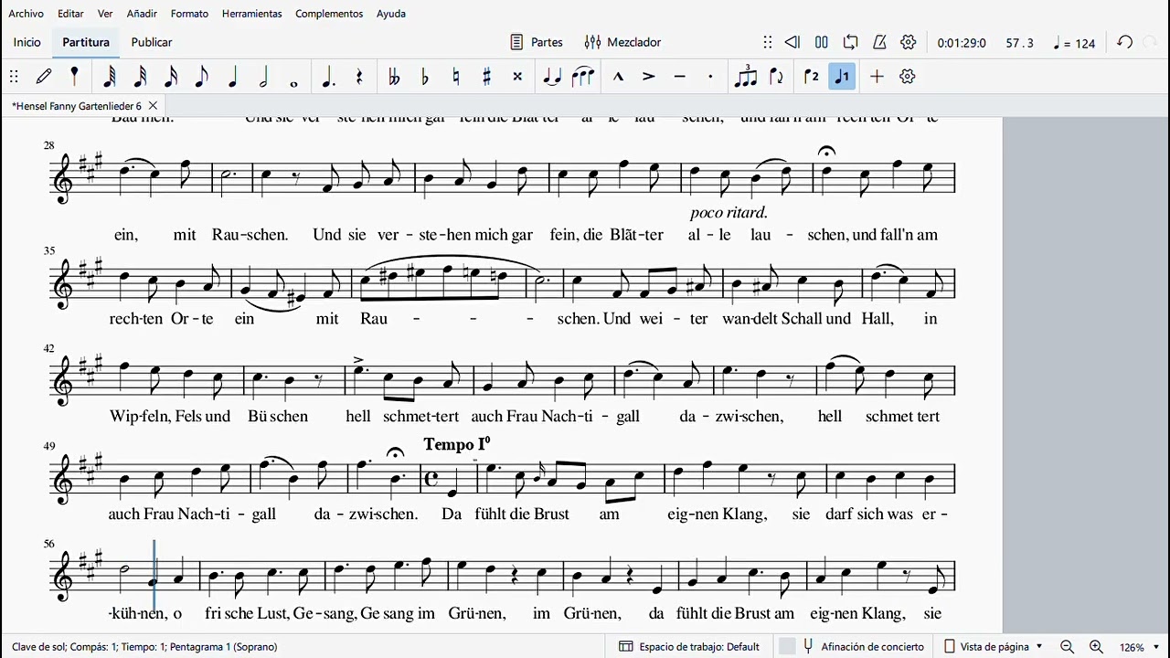Select the 32nd note duration

click(141, 77)
